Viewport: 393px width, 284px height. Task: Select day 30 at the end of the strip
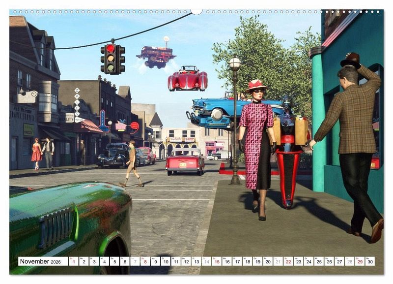click(370, 261)
